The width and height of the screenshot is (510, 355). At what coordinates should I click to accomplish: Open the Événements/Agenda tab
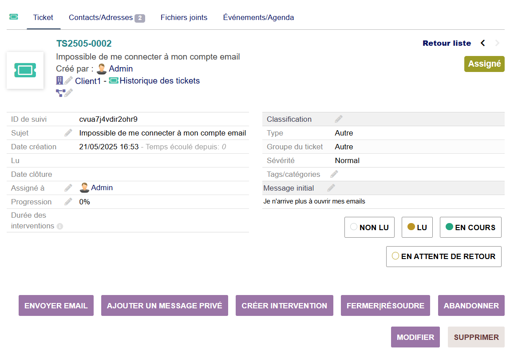(x=258, y=18)
